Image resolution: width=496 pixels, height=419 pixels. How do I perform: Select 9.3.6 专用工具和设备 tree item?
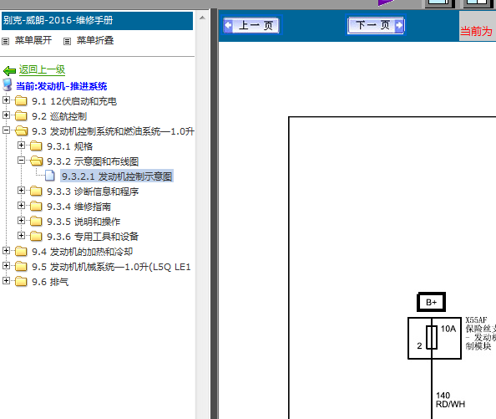[93, 237]
